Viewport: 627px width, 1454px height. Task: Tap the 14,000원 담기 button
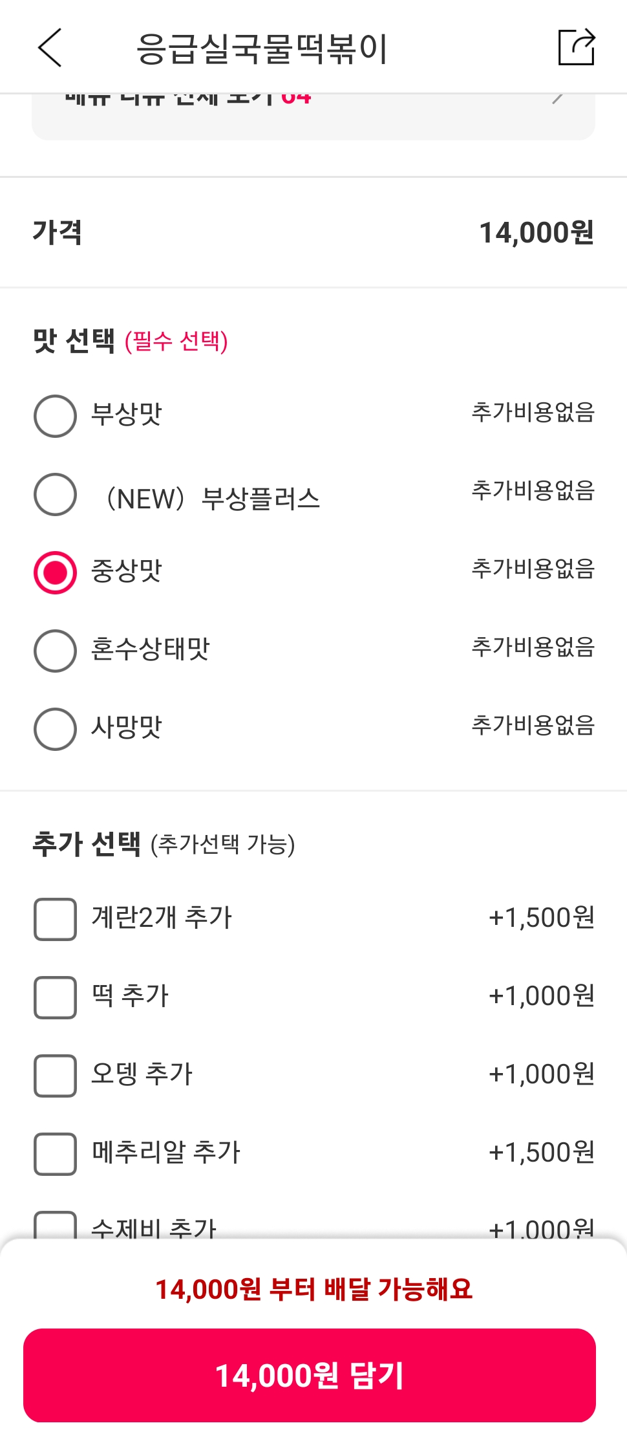click(x=310, y=1375)
